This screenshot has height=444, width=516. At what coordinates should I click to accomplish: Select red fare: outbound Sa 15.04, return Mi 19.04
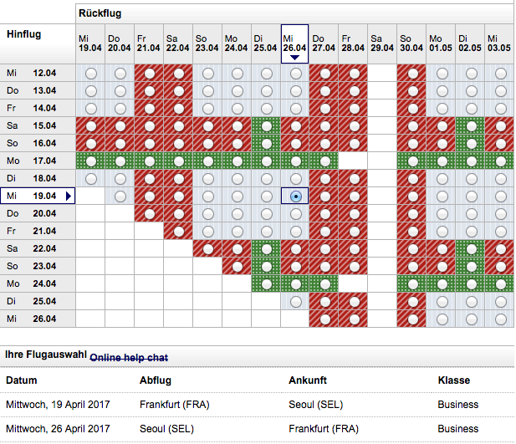point(90,125)
